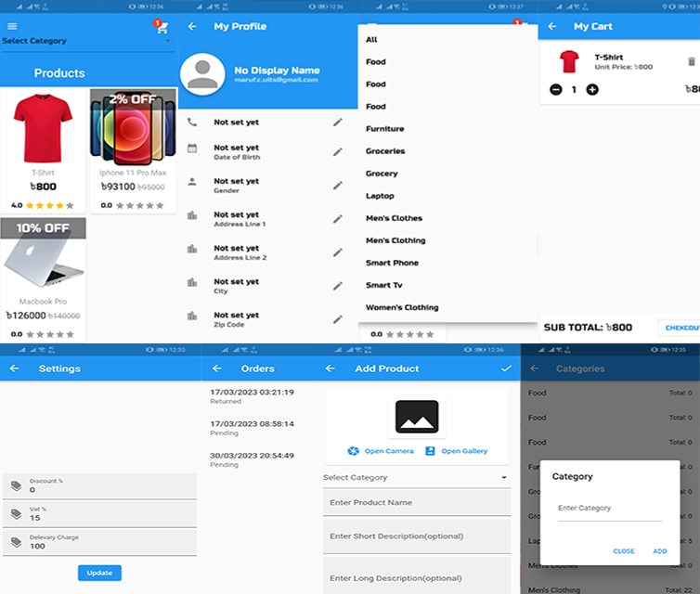The height and width of the screenshot is (594, 700).
Task: Delete T-Shirt from the cart
Action: 691,62
